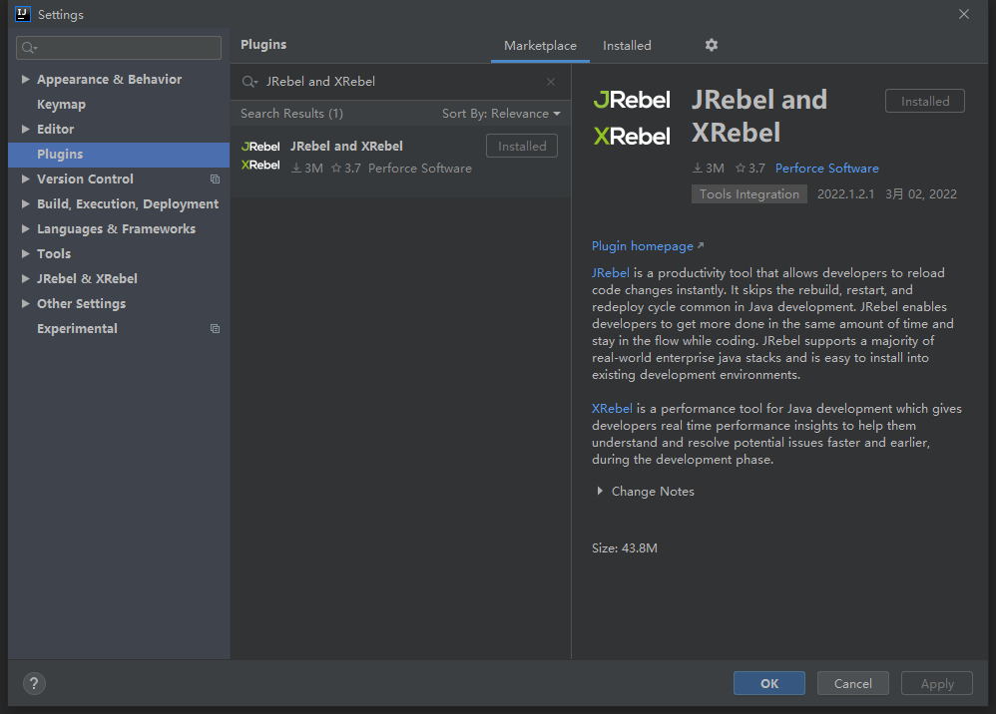Follow the XRebel link in the description

(x=612, y=409)
